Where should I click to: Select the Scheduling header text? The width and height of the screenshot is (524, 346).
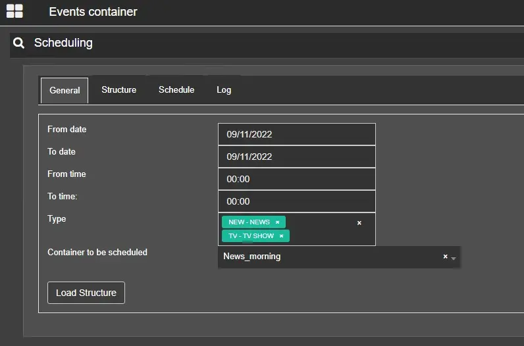point(63,43)
